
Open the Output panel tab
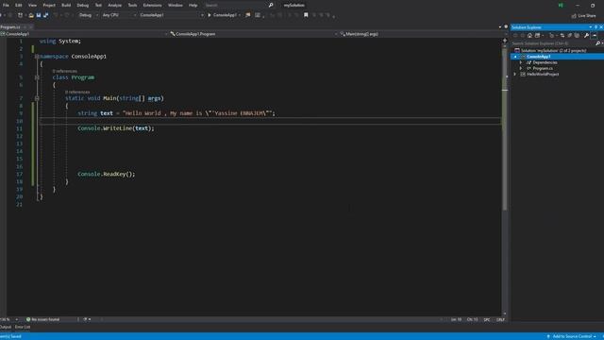point(6,327)
